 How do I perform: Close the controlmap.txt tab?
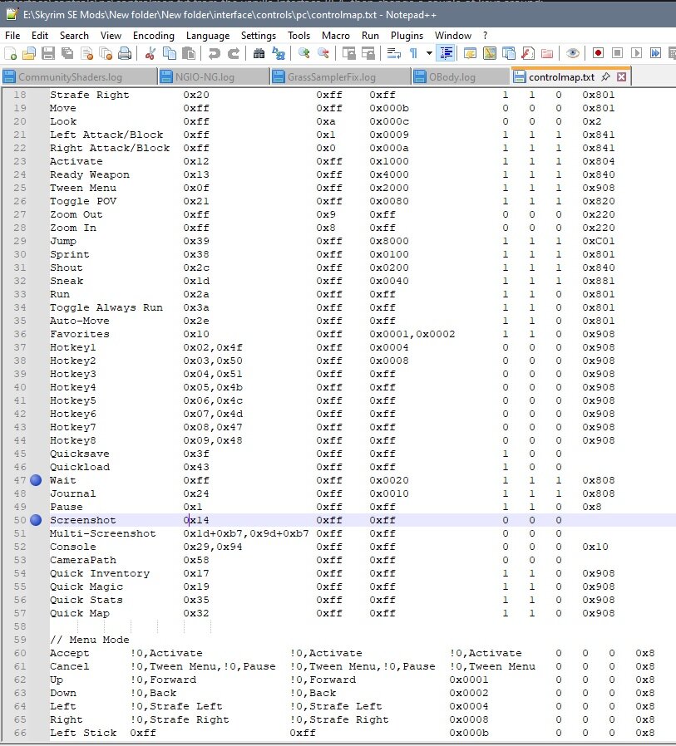tap(621, 76)
